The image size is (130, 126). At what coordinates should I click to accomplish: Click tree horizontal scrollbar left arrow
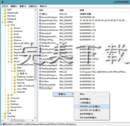coord(2,120)
